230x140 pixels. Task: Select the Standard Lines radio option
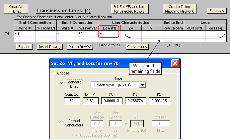61,84
